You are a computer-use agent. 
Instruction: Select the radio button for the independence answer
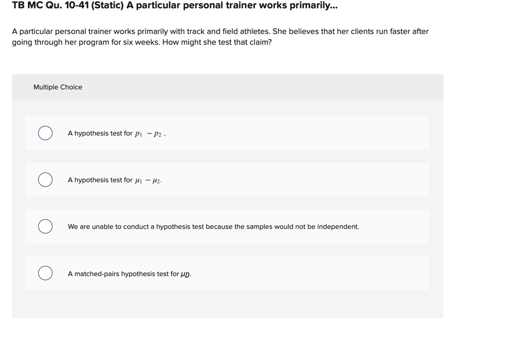45,226
